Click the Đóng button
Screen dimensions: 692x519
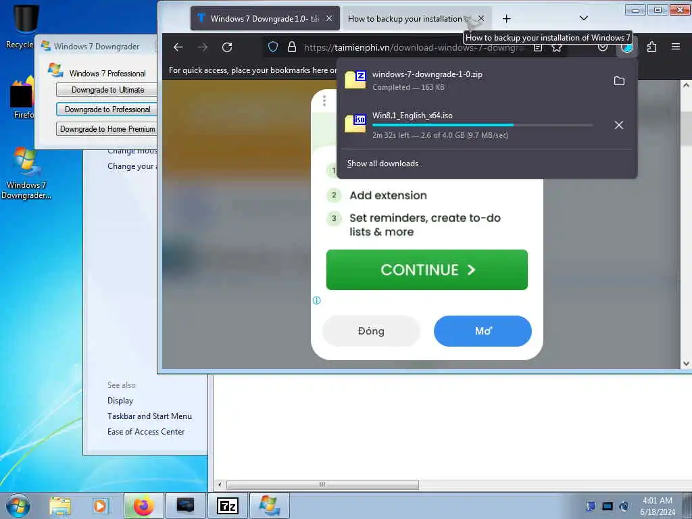coord(371,331)
